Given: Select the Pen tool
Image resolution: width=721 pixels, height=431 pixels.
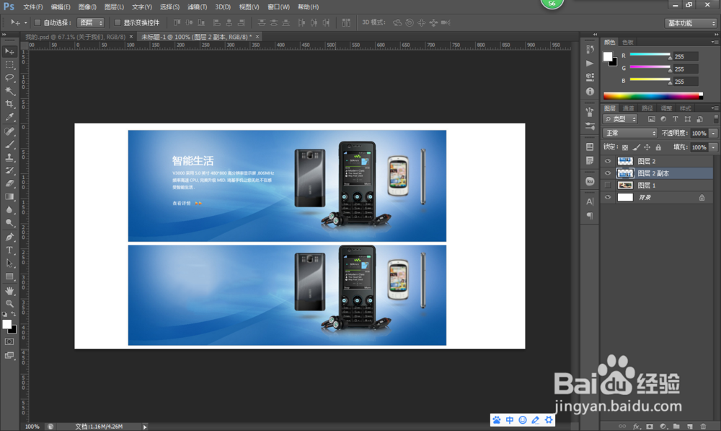Looking at the screenshot, I should (x=9, y=237).
